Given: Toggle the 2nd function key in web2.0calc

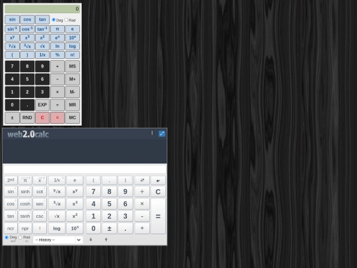Looking at the screenshot, I should [11, 181].
